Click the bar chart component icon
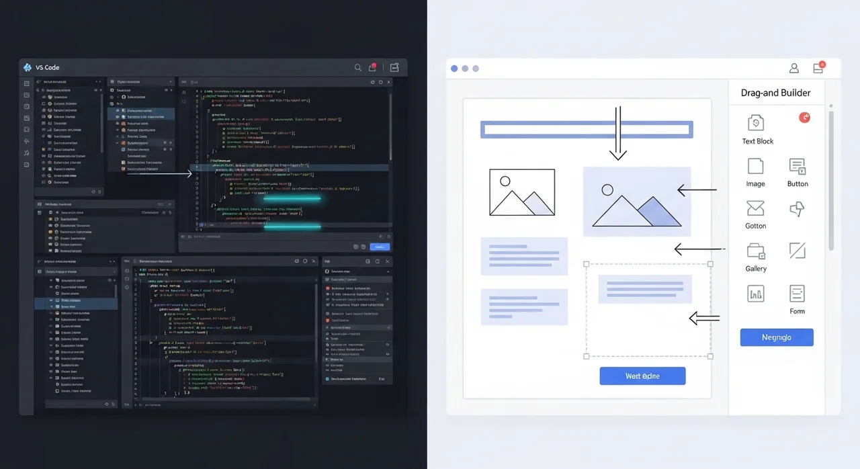 pyautogui.click(x=755, y=294)
